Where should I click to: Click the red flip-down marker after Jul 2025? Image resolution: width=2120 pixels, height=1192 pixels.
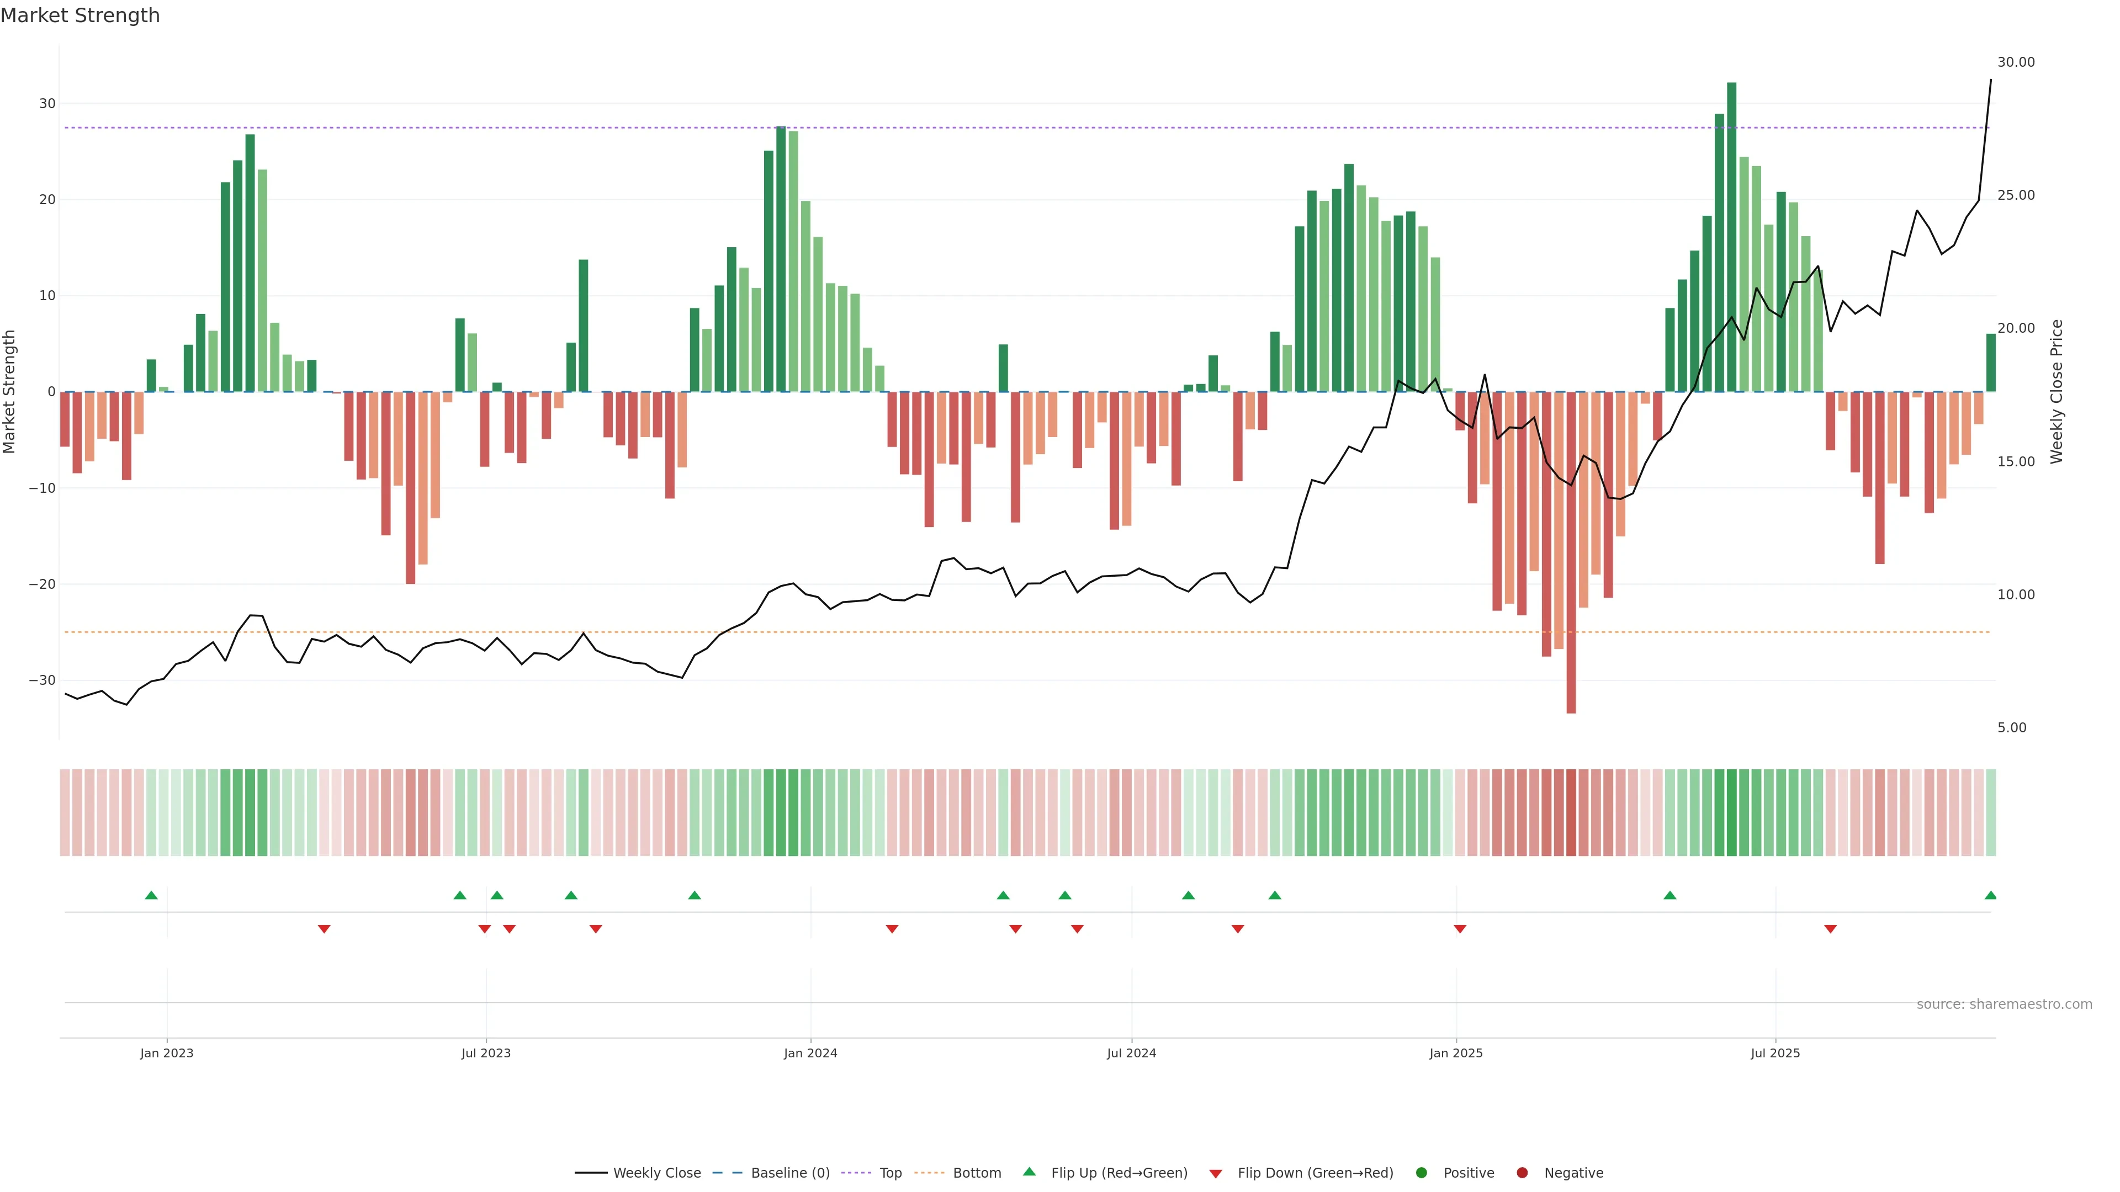1830,929
